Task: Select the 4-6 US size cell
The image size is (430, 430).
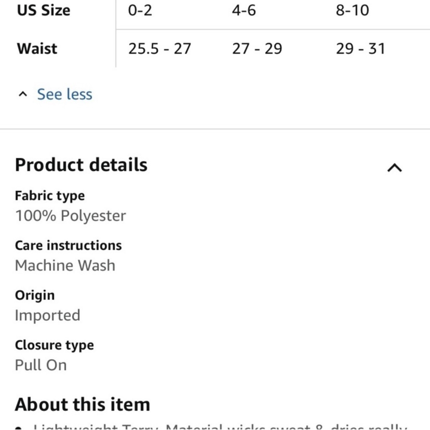Action: 244,10
